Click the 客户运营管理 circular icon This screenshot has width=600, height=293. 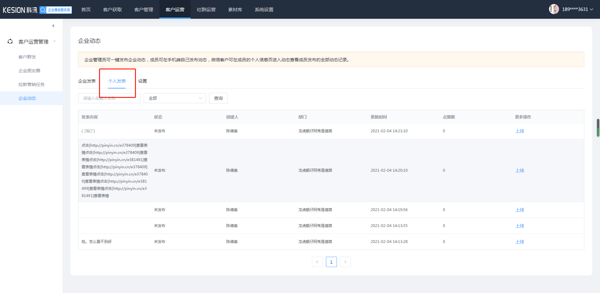(x=10, y=42)
